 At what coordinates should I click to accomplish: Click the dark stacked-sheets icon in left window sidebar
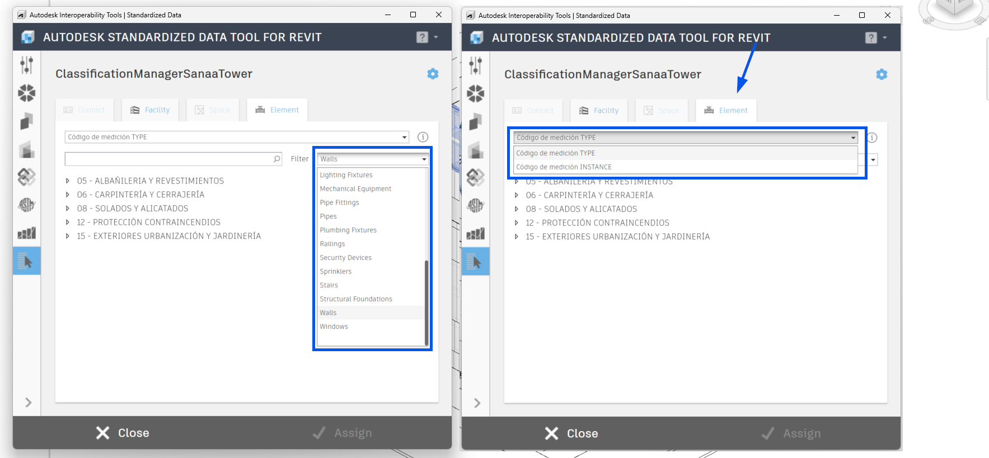27,121
